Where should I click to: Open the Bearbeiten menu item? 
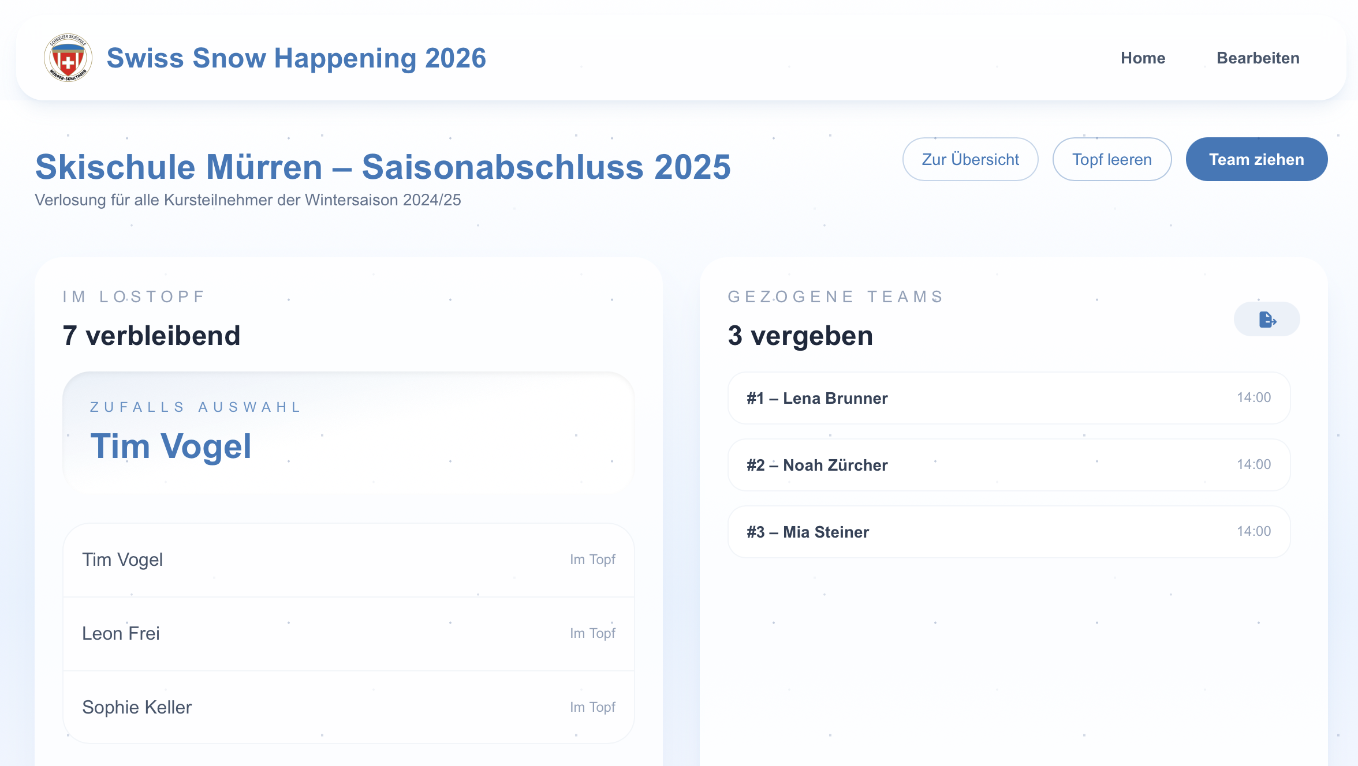point(1258,58)
